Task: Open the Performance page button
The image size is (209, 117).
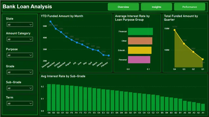Action: point(189,7)
